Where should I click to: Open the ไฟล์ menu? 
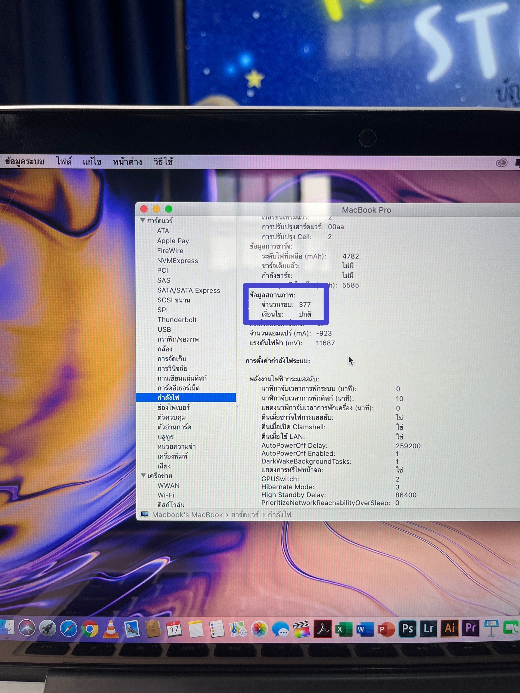point(64,161)
